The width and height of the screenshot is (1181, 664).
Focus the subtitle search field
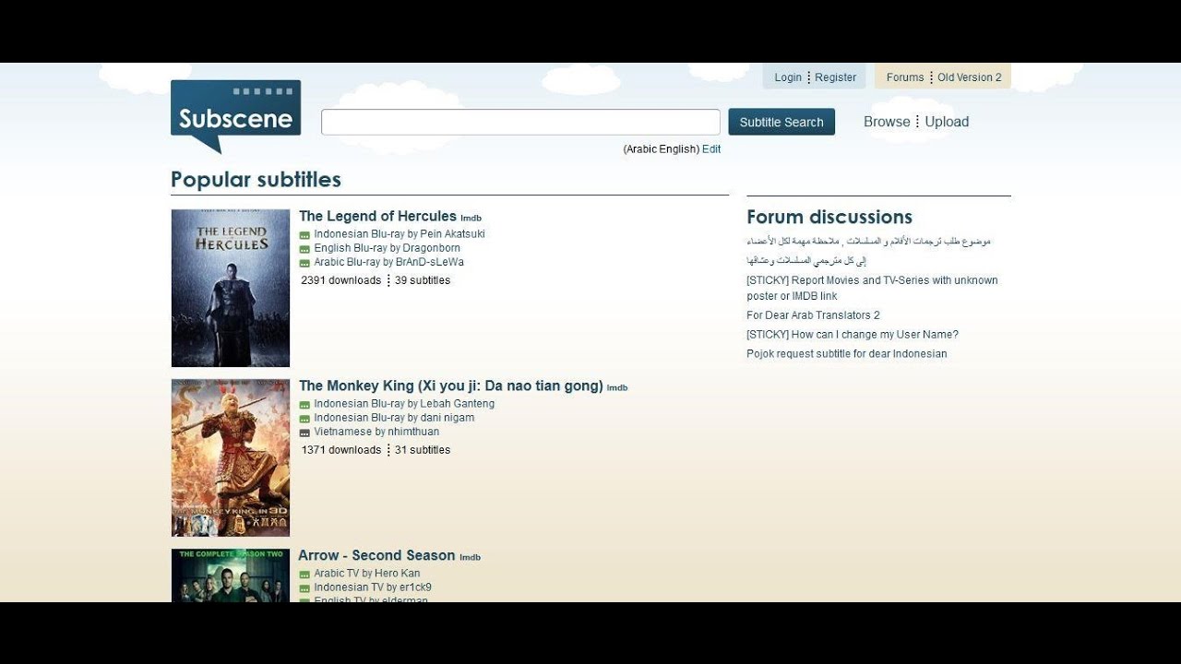coord(520,122)
